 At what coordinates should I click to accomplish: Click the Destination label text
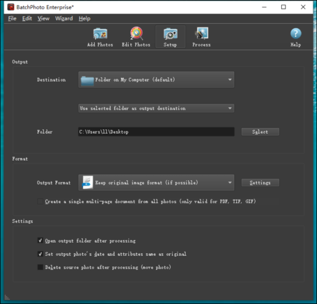coord(51,80)
